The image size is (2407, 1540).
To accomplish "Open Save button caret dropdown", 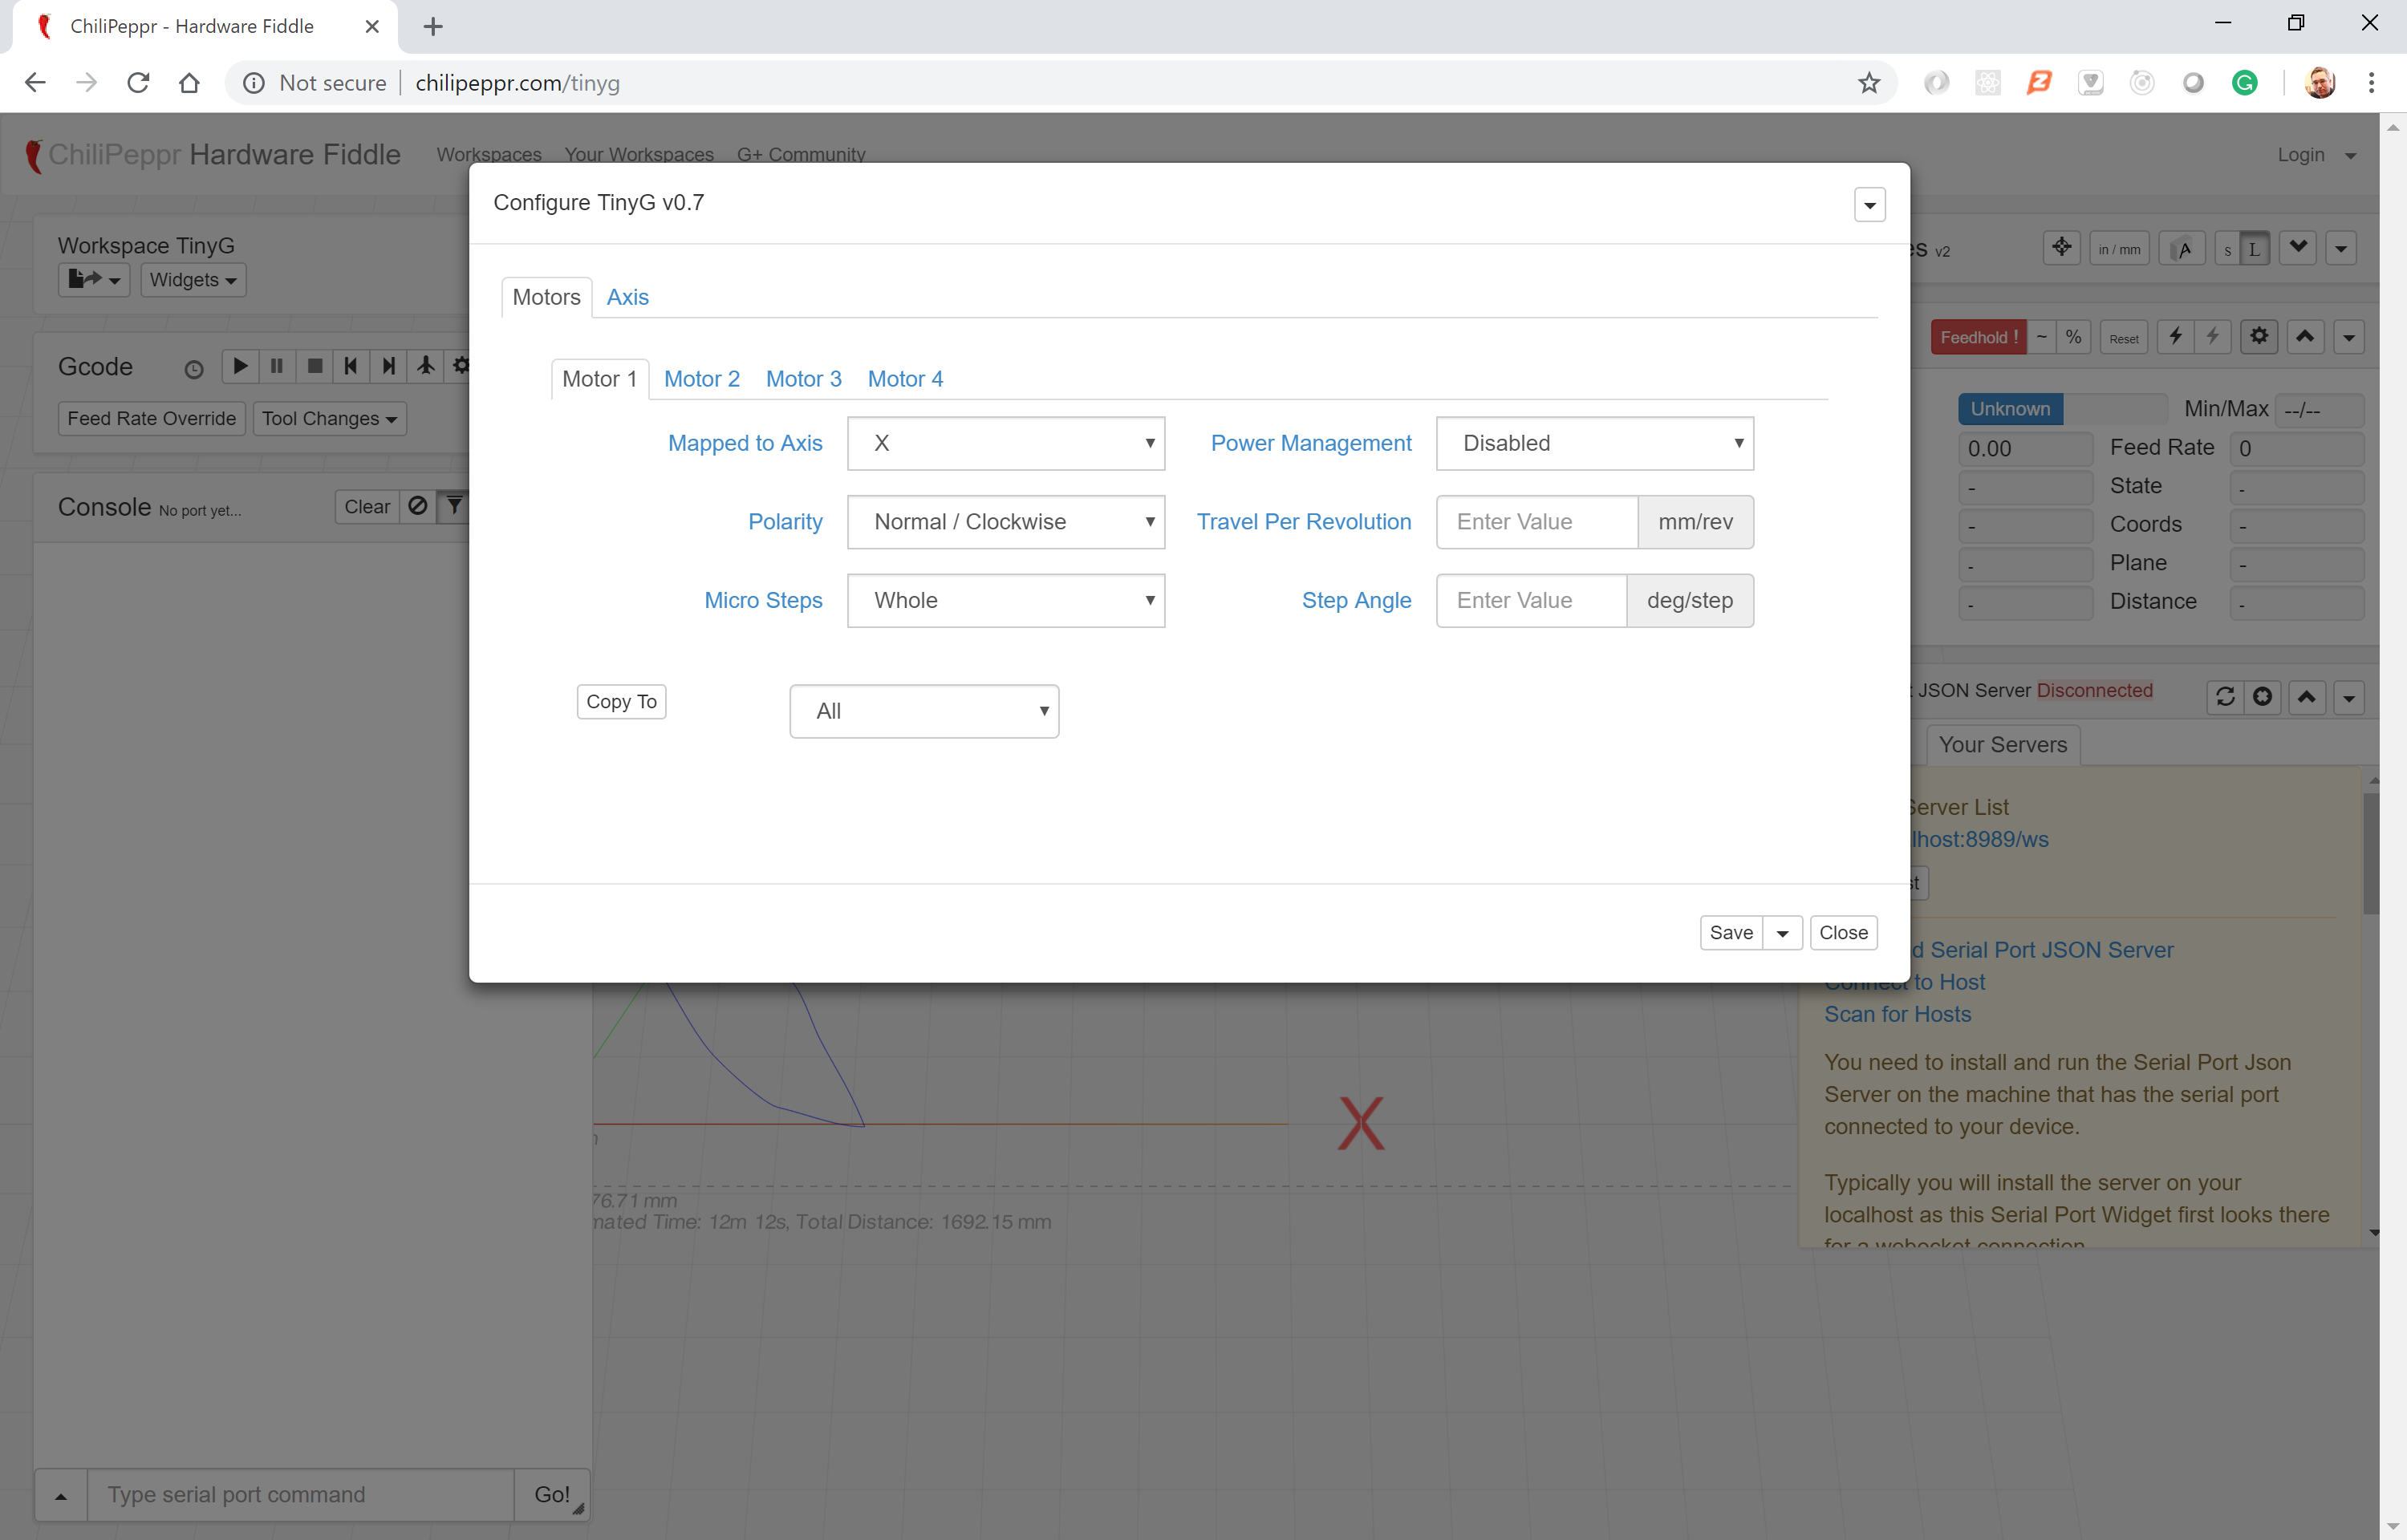I will click(1782, 932).
